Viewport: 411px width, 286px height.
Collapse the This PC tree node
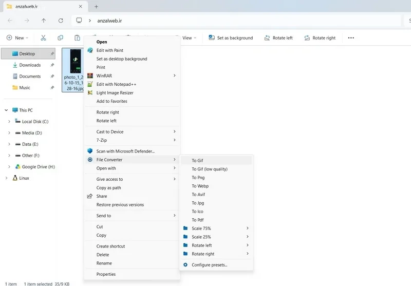[6, 110]
